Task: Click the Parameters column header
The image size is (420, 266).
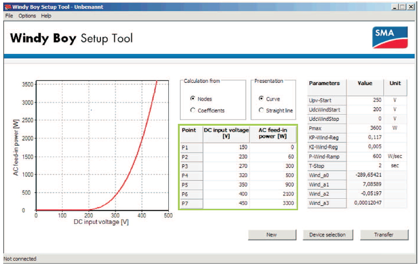Action: (x=327, y=87)
